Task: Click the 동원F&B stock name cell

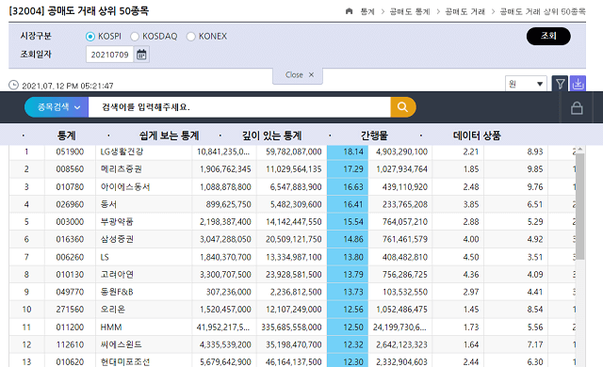Action: [143, 292]
